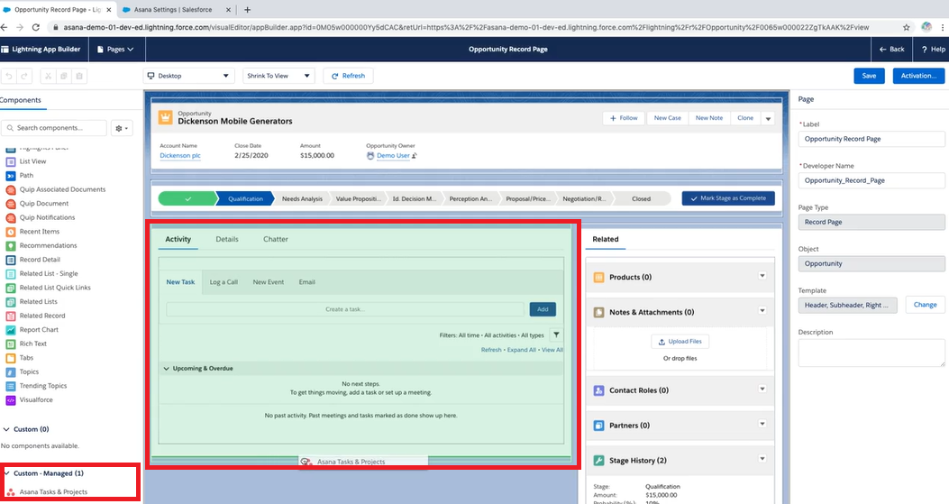Open the Partners (0) dropdown arrow
This screenshot has height=504, width=949.
coord(762,424)
